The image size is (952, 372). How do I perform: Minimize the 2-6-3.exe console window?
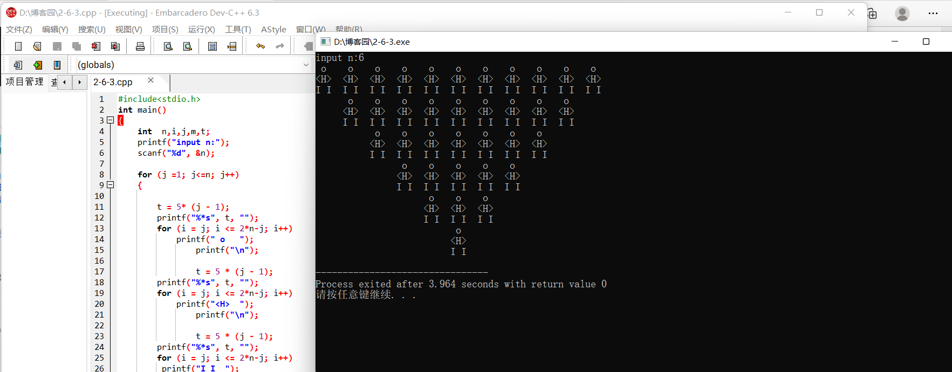coord(895,42)
